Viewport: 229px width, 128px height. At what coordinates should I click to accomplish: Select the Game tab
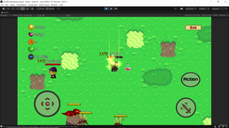[x=5, y=12]
